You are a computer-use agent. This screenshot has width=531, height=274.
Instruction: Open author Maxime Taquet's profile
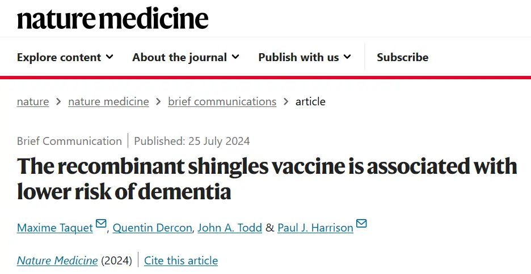(x=55, y=228)
